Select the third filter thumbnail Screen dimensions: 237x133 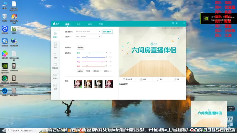click(98, 84)
